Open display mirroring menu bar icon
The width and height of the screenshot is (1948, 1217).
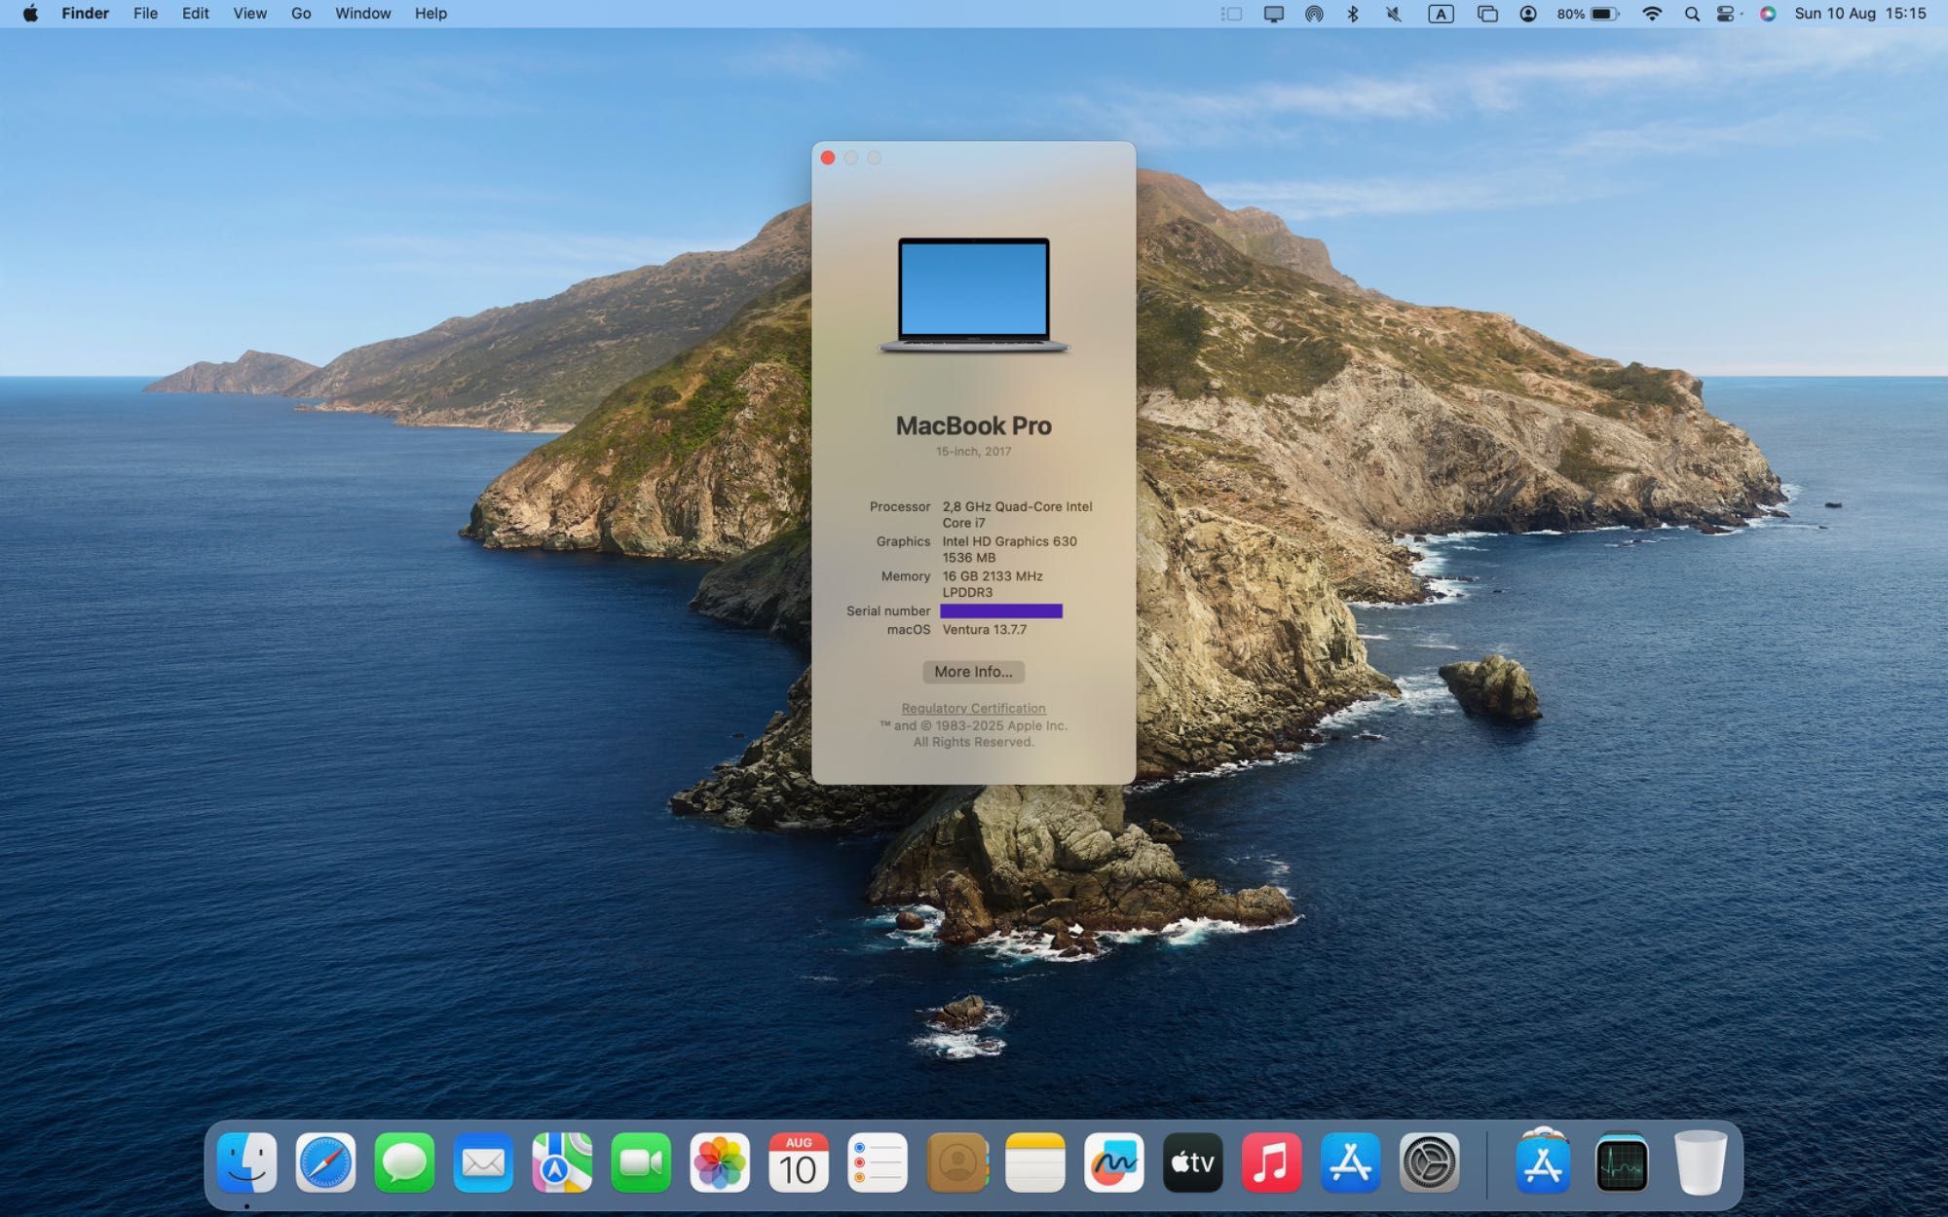click(1273, 14)
